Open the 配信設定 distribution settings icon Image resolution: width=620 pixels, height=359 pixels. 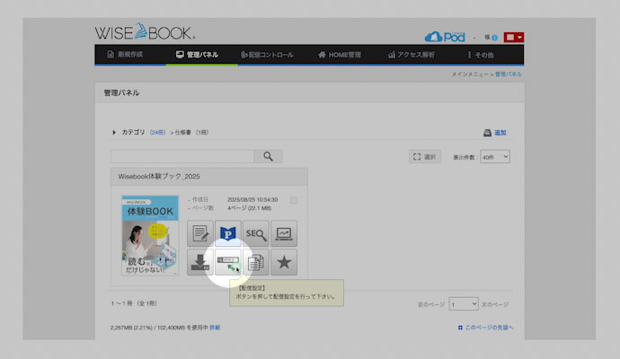[x=228, y=263]
